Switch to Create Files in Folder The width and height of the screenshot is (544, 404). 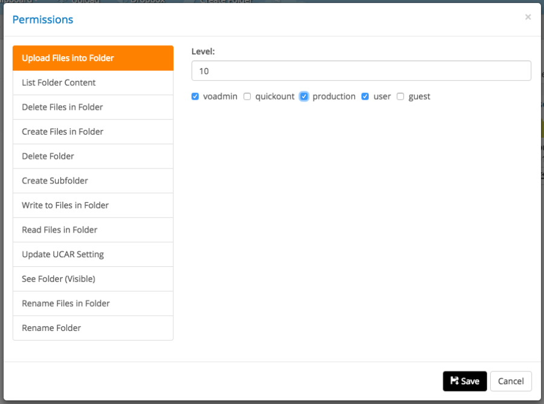93,132
